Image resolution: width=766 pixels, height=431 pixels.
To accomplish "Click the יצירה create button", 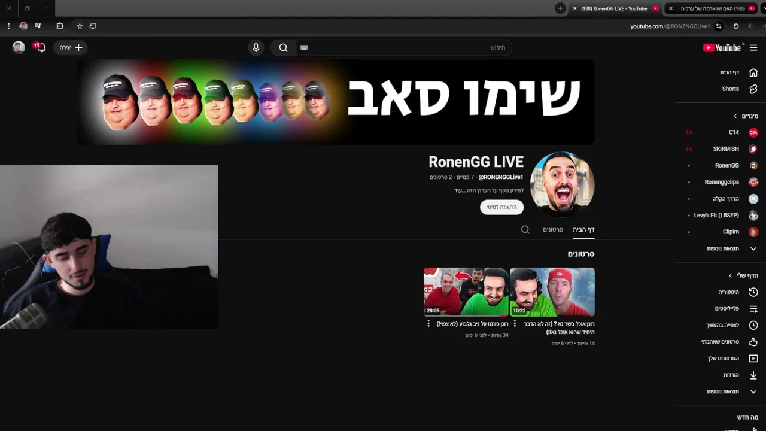I will [x=71, y=47].
